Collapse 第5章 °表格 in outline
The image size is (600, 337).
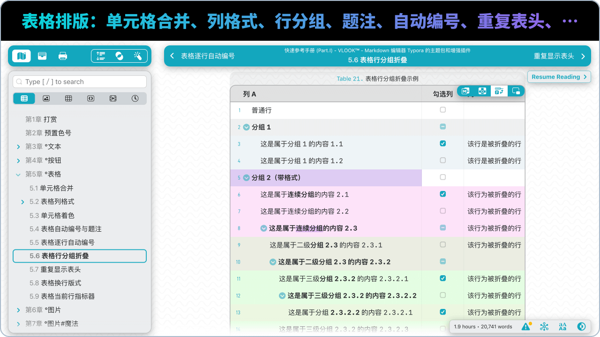click(18, 175)
